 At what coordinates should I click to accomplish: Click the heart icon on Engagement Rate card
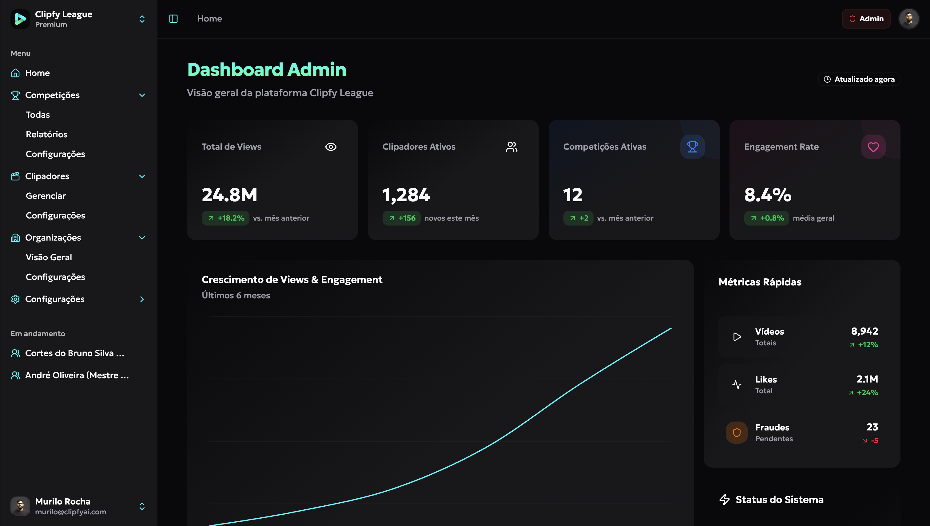pos(873,147)
